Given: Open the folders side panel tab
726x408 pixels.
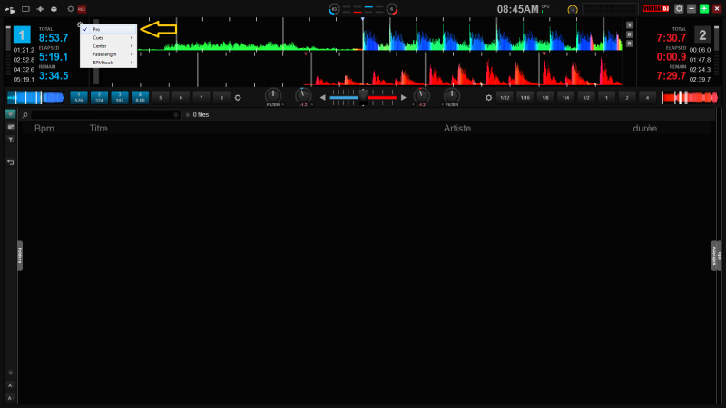Looking at the screenshot, I should pyautogui.click(x=20, y=256).
